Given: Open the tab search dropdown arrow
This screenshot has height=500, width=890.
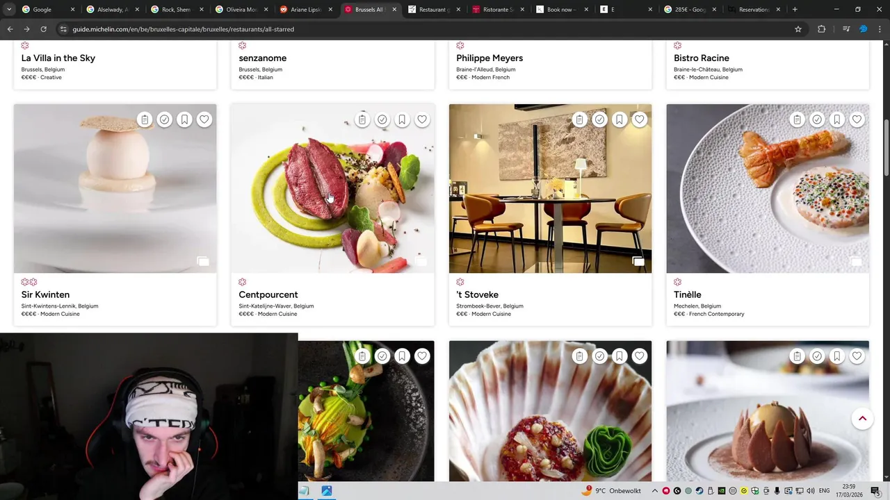Looking at the screenshot, I should (x=8, y=10).
